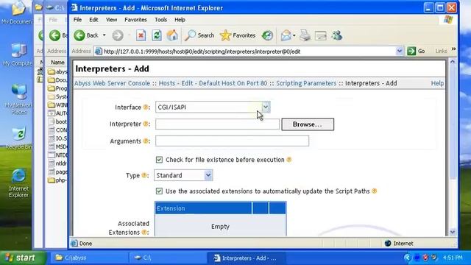Click the taskbar clock 4:51 PM

pyautogui.click(x=453, y=258)
